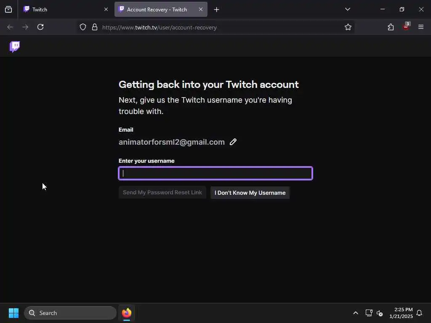Click the muted volume tray icon

pyautogui.click(x=380, y=313)
